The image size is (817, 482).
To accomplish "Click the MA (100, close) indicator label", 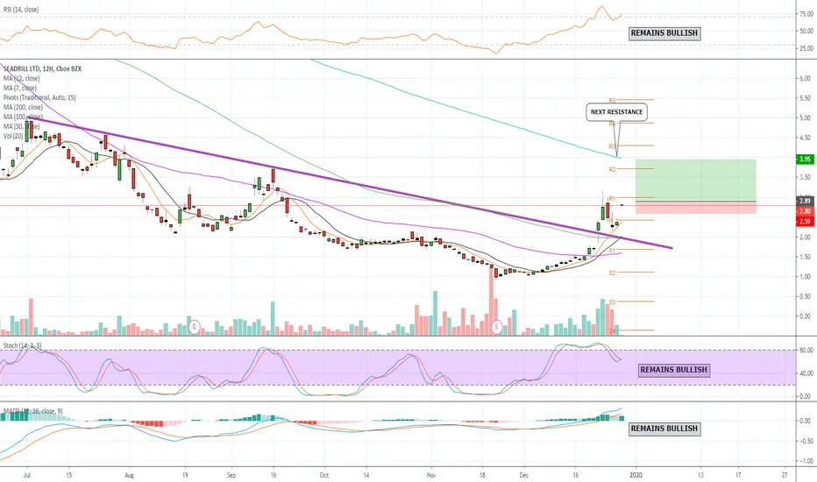I will (x=23, y=117).
